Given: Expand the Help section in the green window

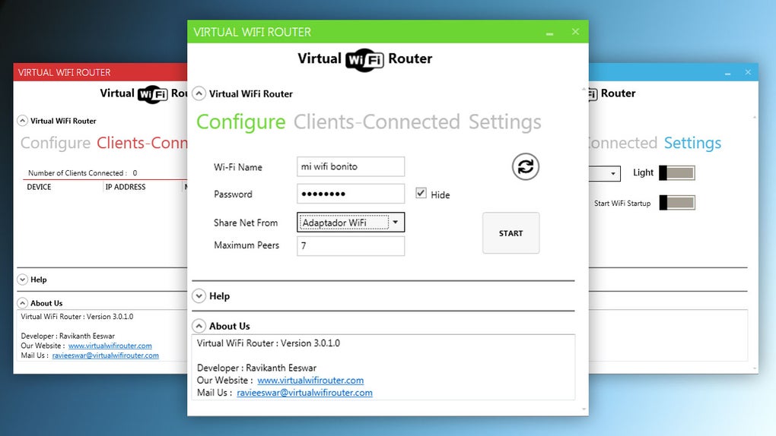Looking at the screenshot, I should (199, 295).
